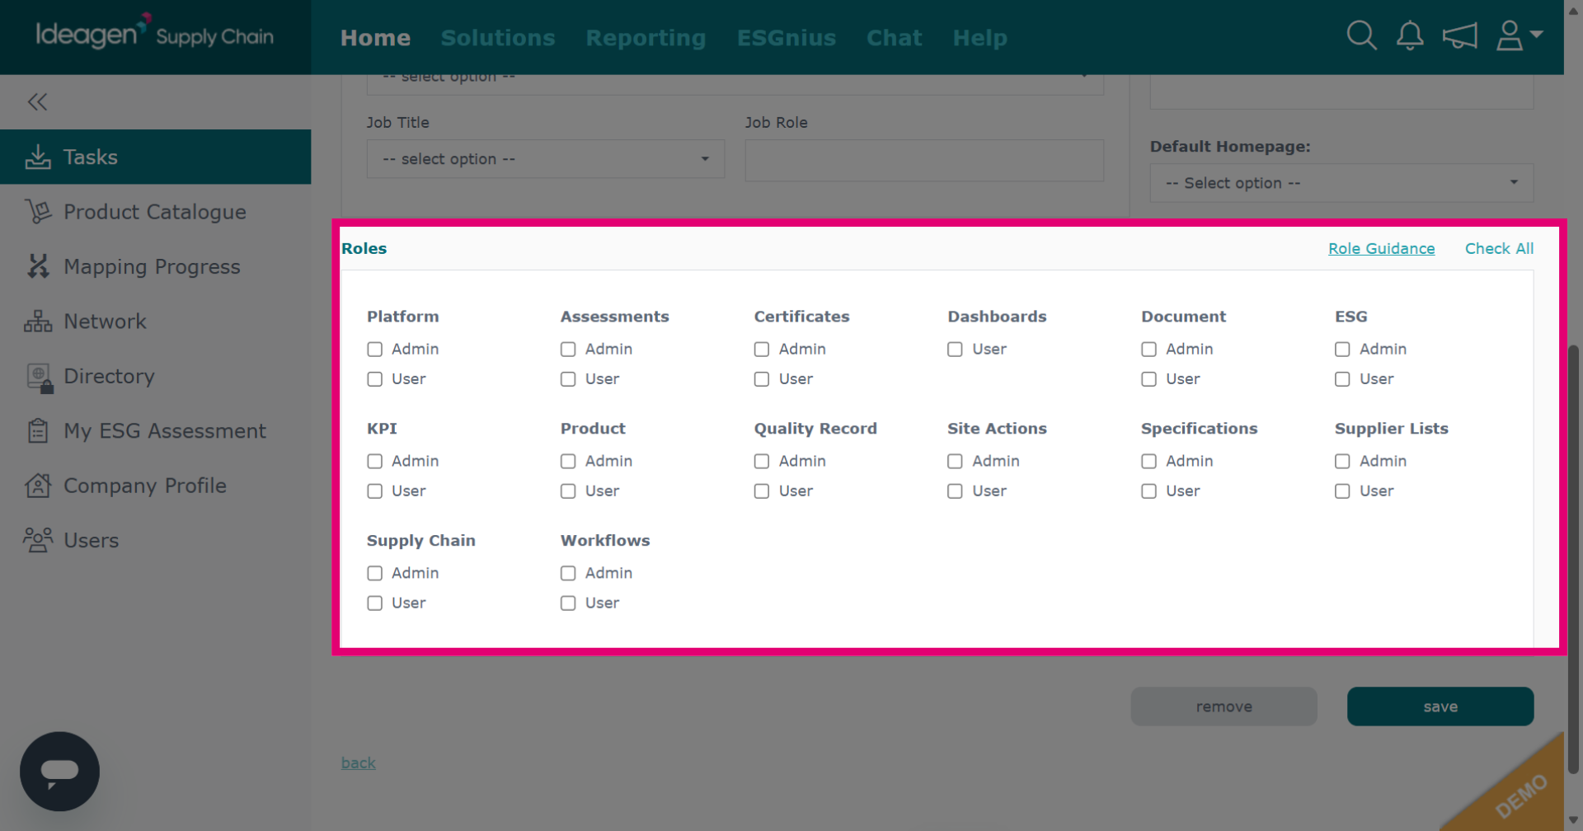This screenshot has width=1583, height=831.
Task: Open the ESGnius menu
Action: click(x=787, y=38)
